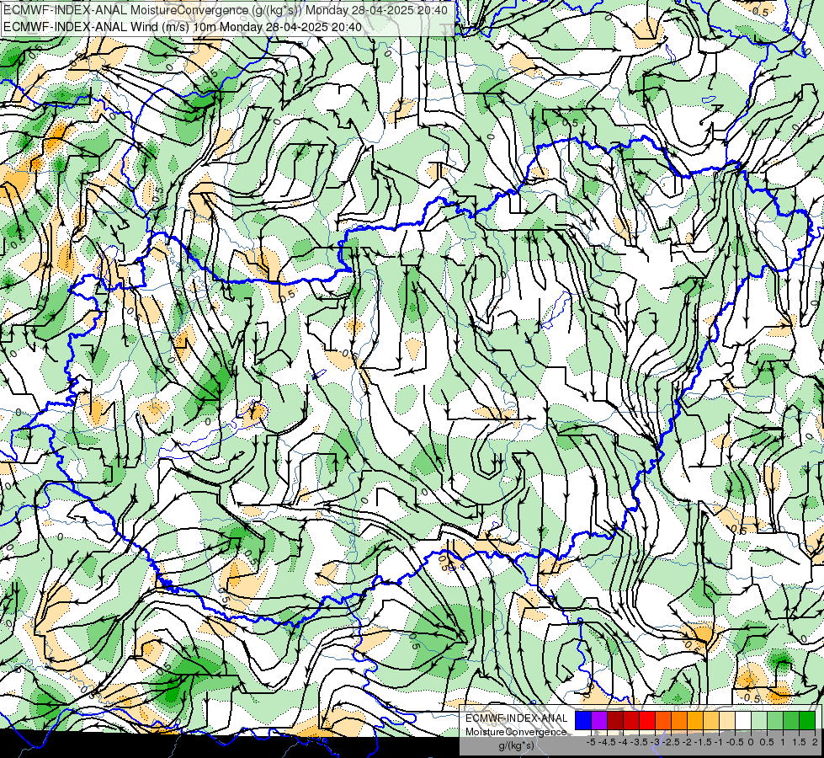
Task: Click the orange swatch between -2.5 and -2
Action: pos(679,720)
